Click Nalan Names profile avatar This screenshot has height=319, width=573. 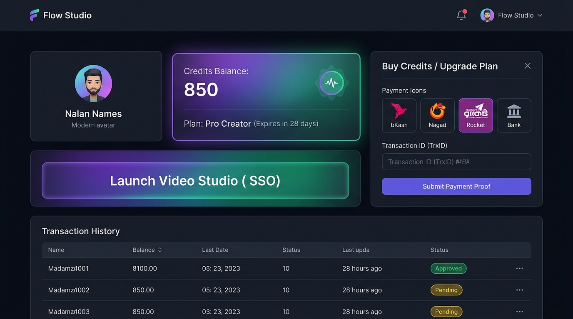pyautogui.click(x=93, y=83)
